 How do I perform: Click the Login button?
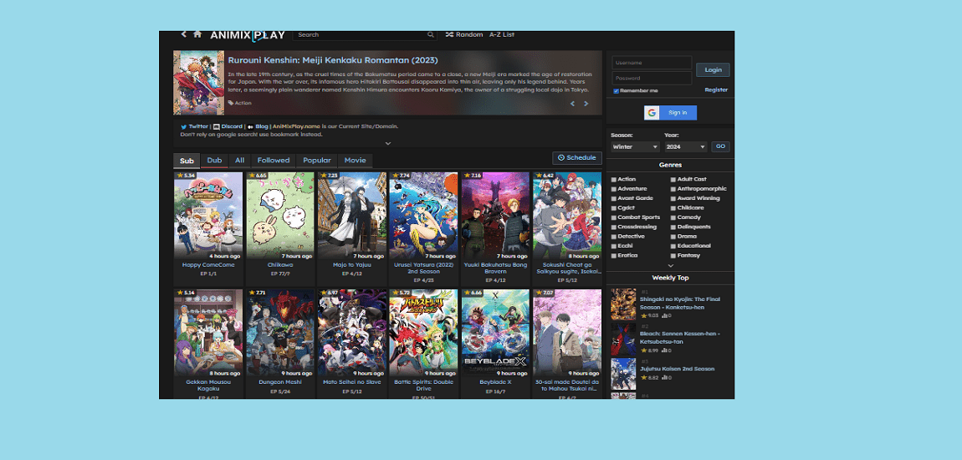pyautogui.click(x=713, y=70)
